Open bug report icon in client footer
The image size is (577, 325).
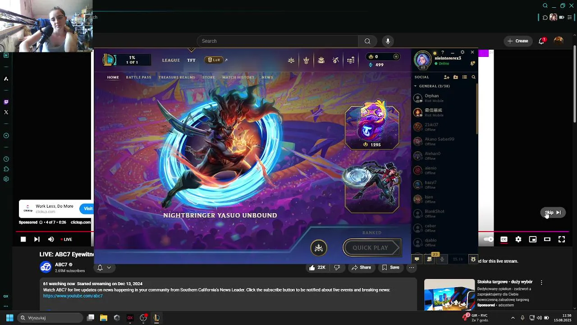[x=473, y=259]
